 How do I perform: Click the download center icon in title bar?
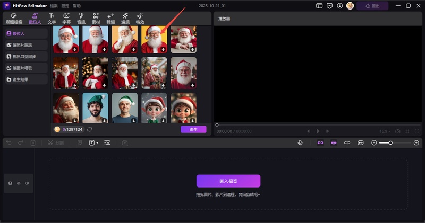pos(339,6)
